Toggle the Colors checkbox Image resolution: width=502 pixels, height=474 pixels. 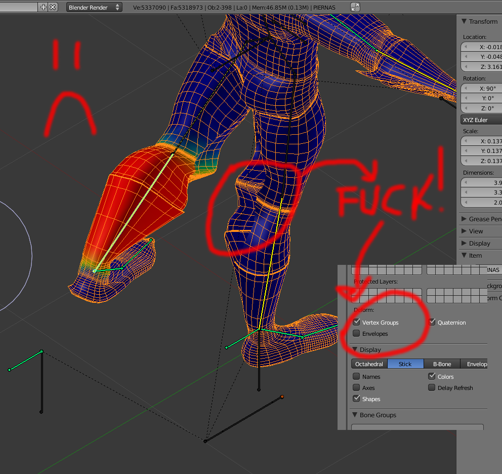[x=432, y=376]
